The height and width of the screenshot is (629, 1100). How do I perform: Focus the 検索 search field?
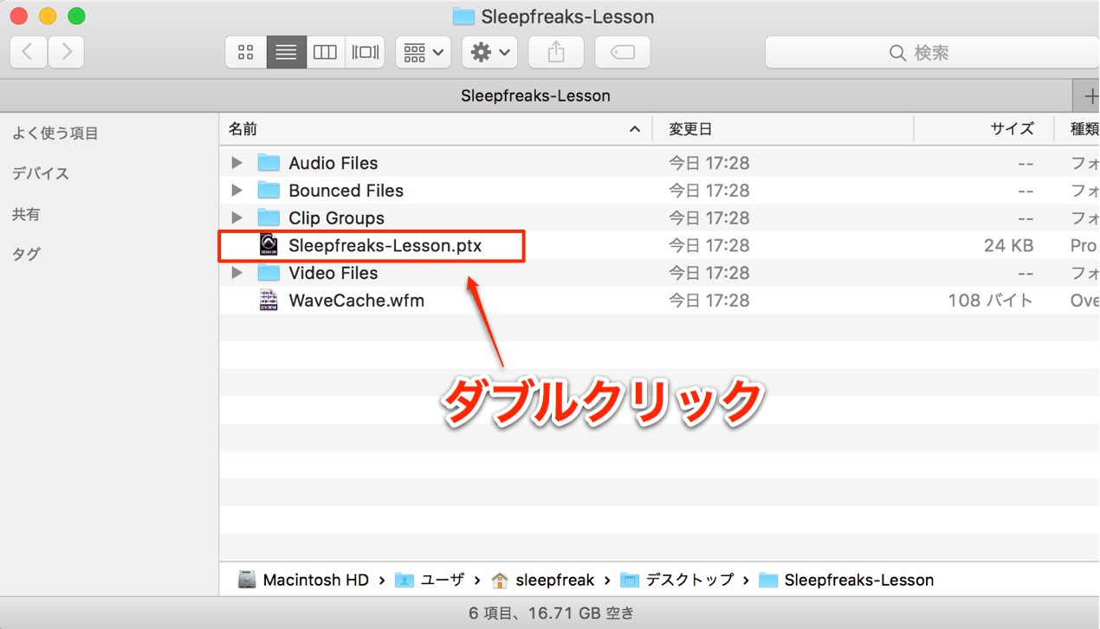[x=932, y=53]
